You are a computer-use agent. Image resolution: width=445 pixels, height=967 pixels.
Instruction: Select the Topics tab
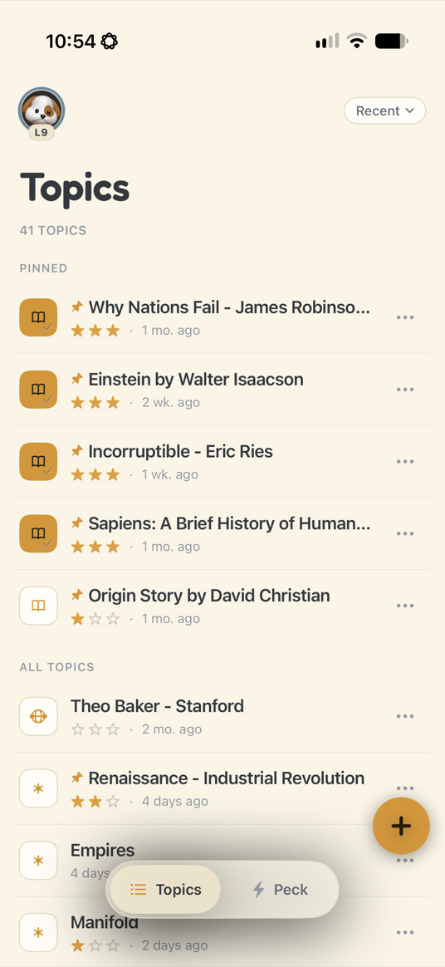coord(166,889)
